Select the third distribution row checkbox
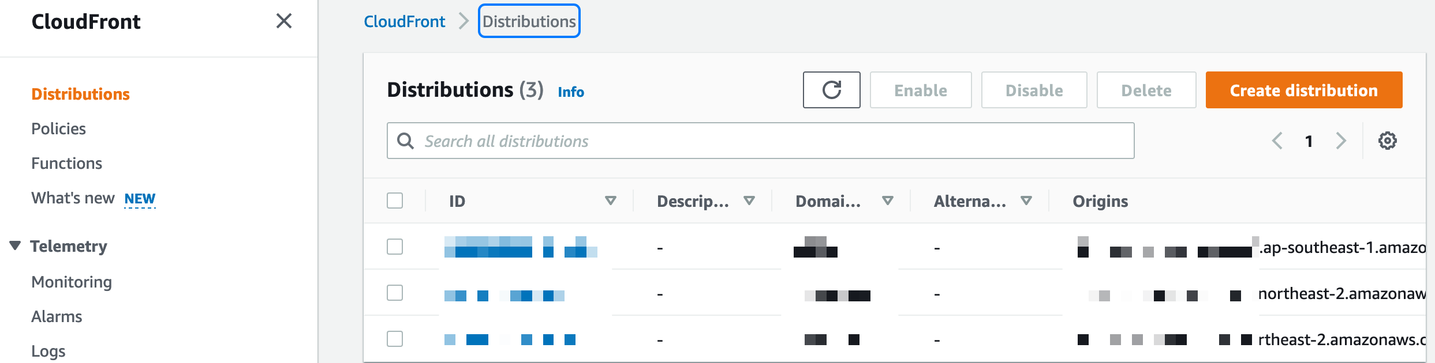Image resolution: width=1435 pixels, height=363 pixels. click(395, 339)
